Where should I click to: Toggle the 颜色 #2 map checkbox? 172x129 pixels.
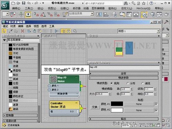point(156,110)
